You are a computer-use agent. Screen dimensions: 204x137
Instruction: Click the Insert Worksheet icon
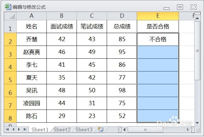coord(100,130)
